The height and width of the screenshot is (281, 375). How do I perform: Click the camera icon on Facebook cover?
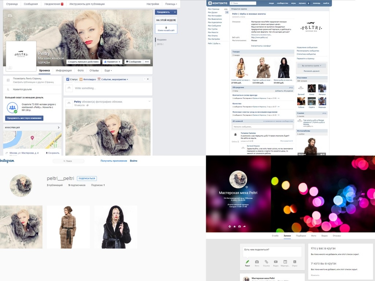[10, 15]
